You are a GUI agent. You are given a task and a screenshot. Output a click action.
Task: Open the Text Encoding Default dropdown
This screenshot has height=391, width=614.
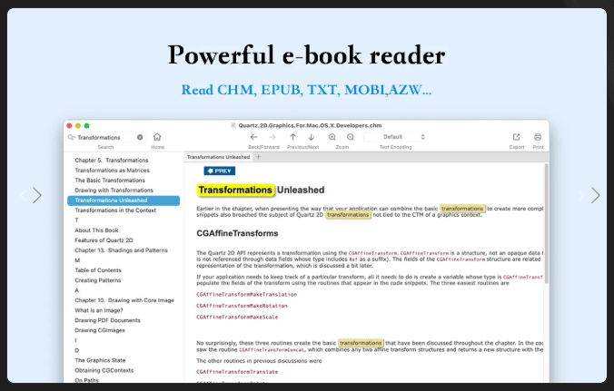click(x=395, y=137)
